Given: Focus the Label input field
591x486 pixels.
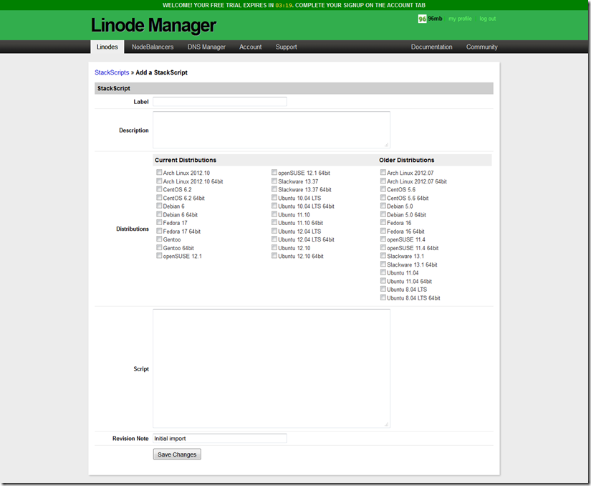Looking at the screenshot, I should point(220,101).
